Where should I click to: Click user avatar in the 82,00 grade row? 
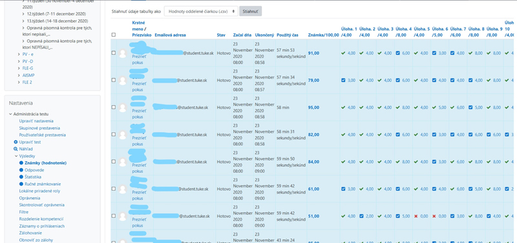(123, 135)
